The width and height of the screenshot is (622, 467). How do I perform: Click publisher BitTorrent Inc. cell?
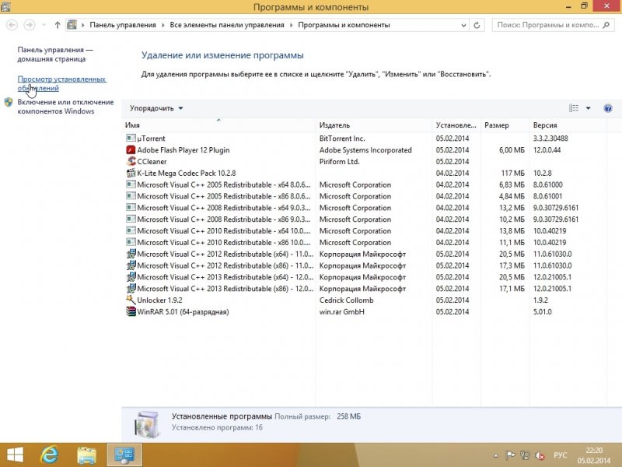click(x=342, y=139)
